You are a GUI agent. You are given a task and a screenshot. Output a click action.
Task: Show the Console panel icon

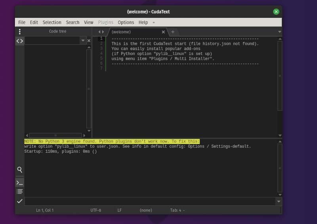pyautogui.click(x=19, y=183)
